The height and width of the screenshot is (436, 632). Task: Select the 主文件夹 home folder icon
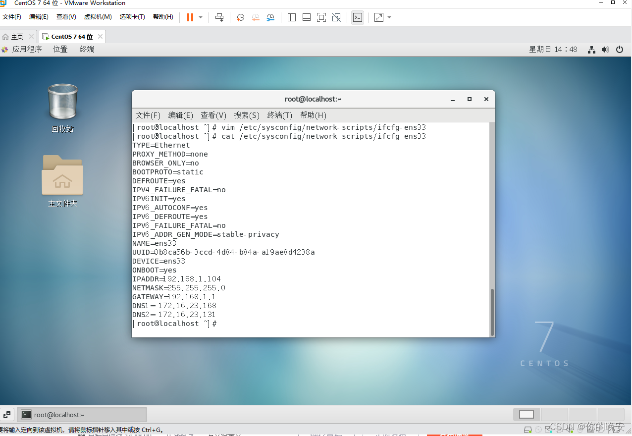coord(62,181)
